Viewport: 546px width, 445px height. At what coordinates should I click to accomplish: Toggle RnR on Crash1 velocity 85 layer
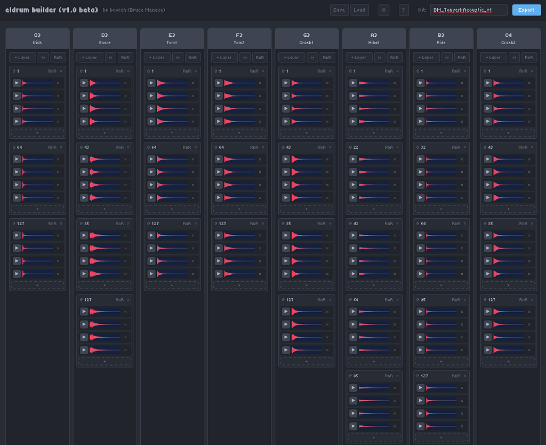[322, 224]
